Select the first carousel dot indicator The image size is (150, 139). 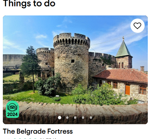click(x=60, y=118)
